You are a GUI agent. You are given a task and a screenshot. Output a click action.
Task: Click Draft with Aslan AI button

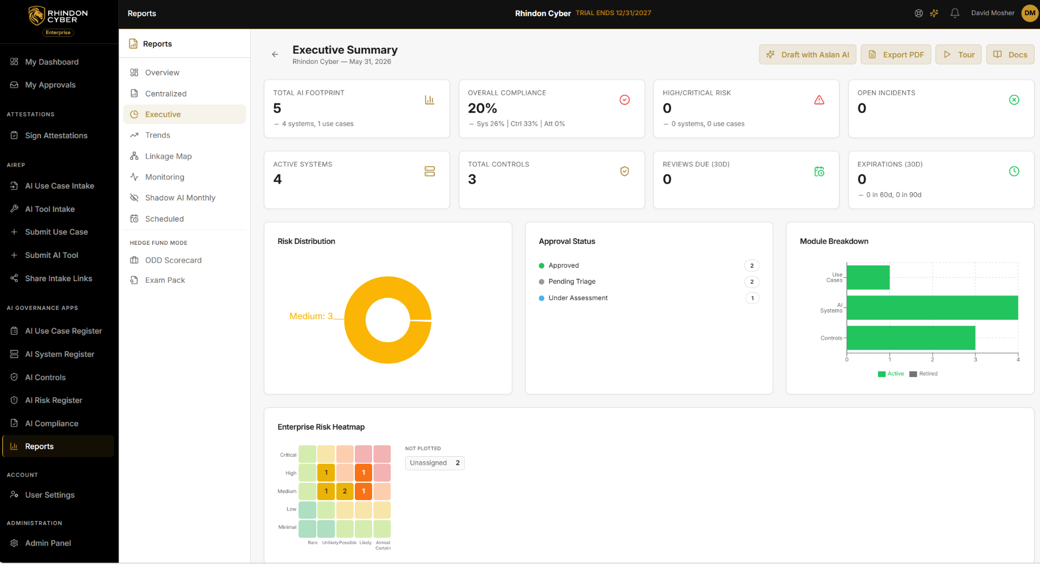pos(808,55)
